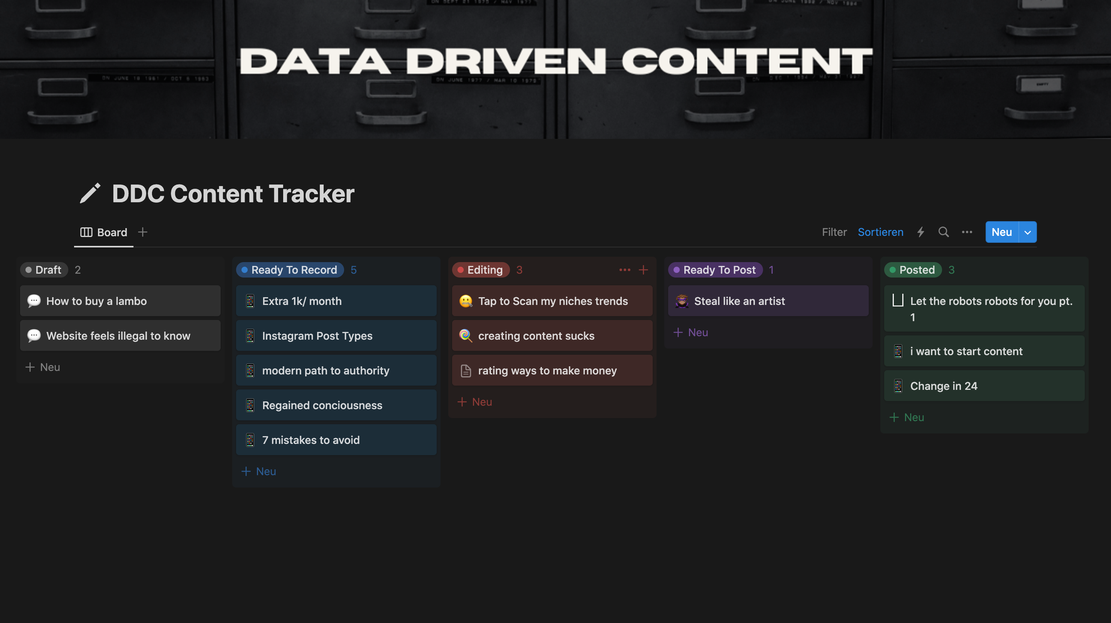Switch to the Board view tab
Viewport: 1111px width, 623px height.
coord(103,232)
